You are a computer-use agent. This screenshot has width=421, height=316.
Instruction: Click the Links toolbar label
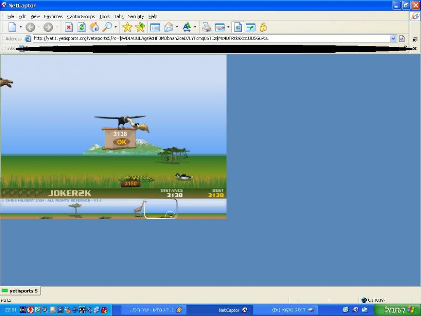click(x=10, y=48)
